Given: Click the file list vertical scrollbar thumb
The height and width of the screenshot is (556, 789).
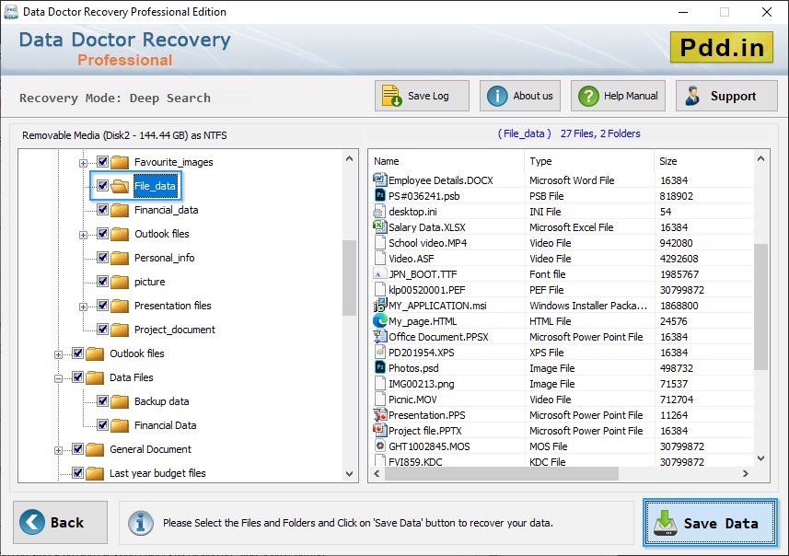Looking at the screenshot, I should (760, 307).
